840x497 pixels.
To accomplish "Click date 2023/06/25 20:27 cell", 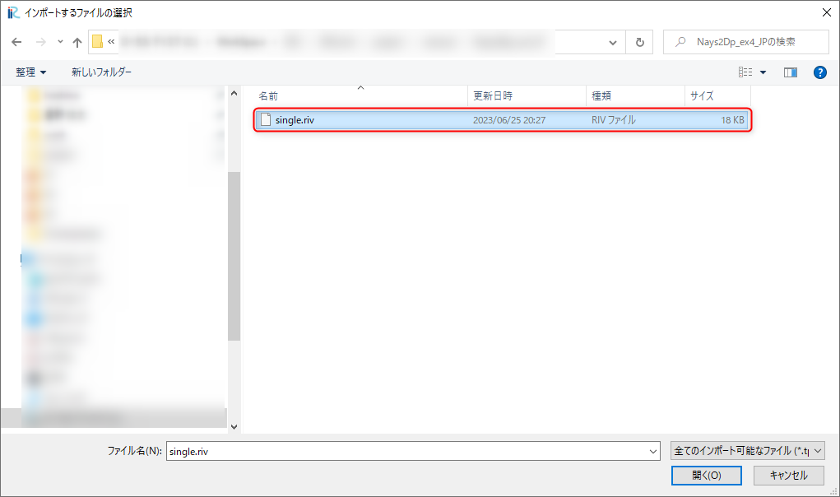I will 509,120.
